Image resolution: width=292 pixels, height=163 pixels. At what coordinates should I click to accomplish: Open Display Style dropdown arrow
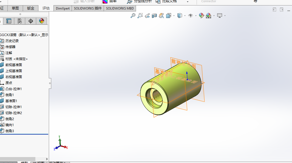click(185, 16)
